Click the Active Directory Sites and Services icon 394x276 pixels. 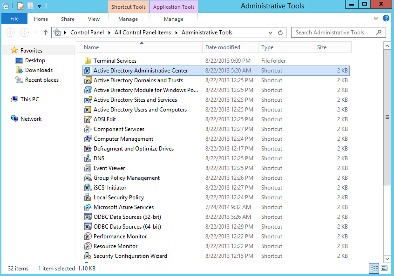88,100
